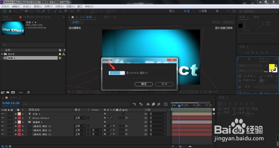
Task: Open the 效果(T) menu
Action: pyautogui.click(x=48, y=6)
